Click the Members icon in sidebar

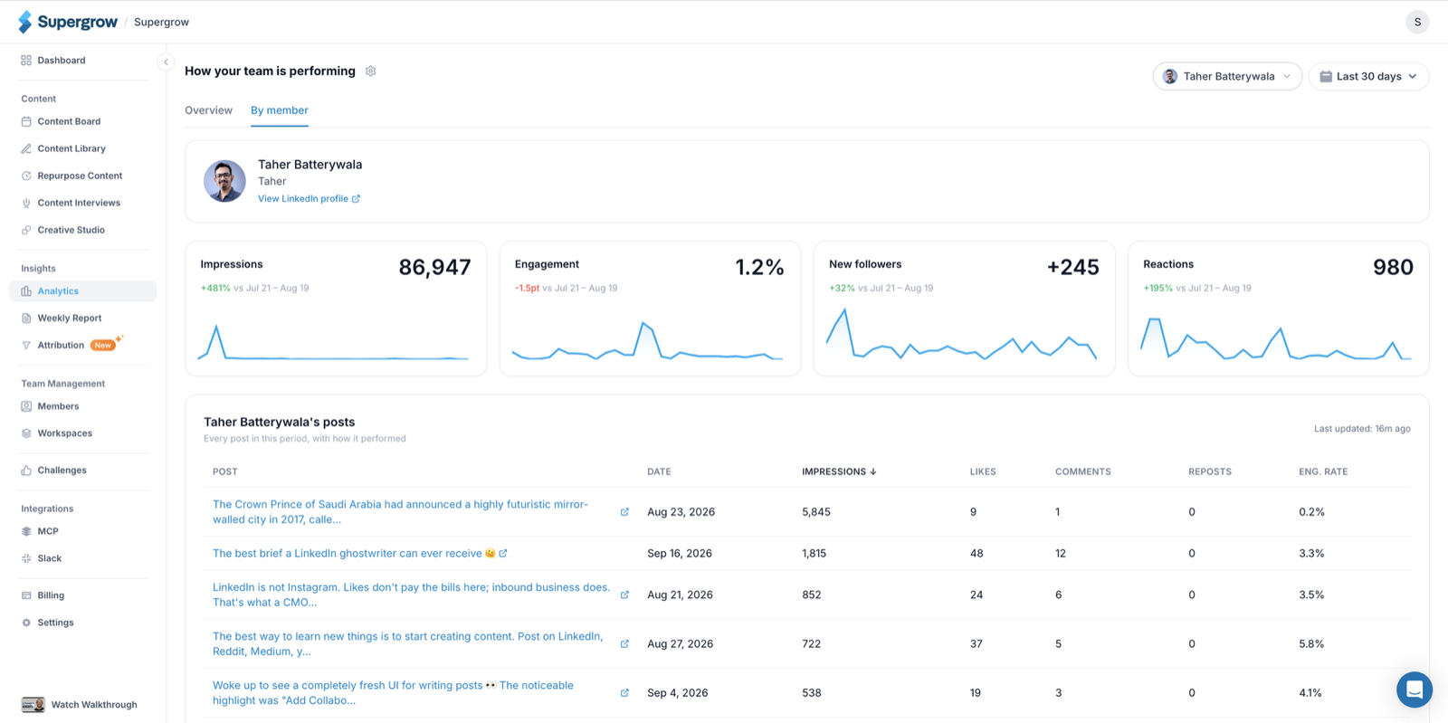click(x=26, y=406)
